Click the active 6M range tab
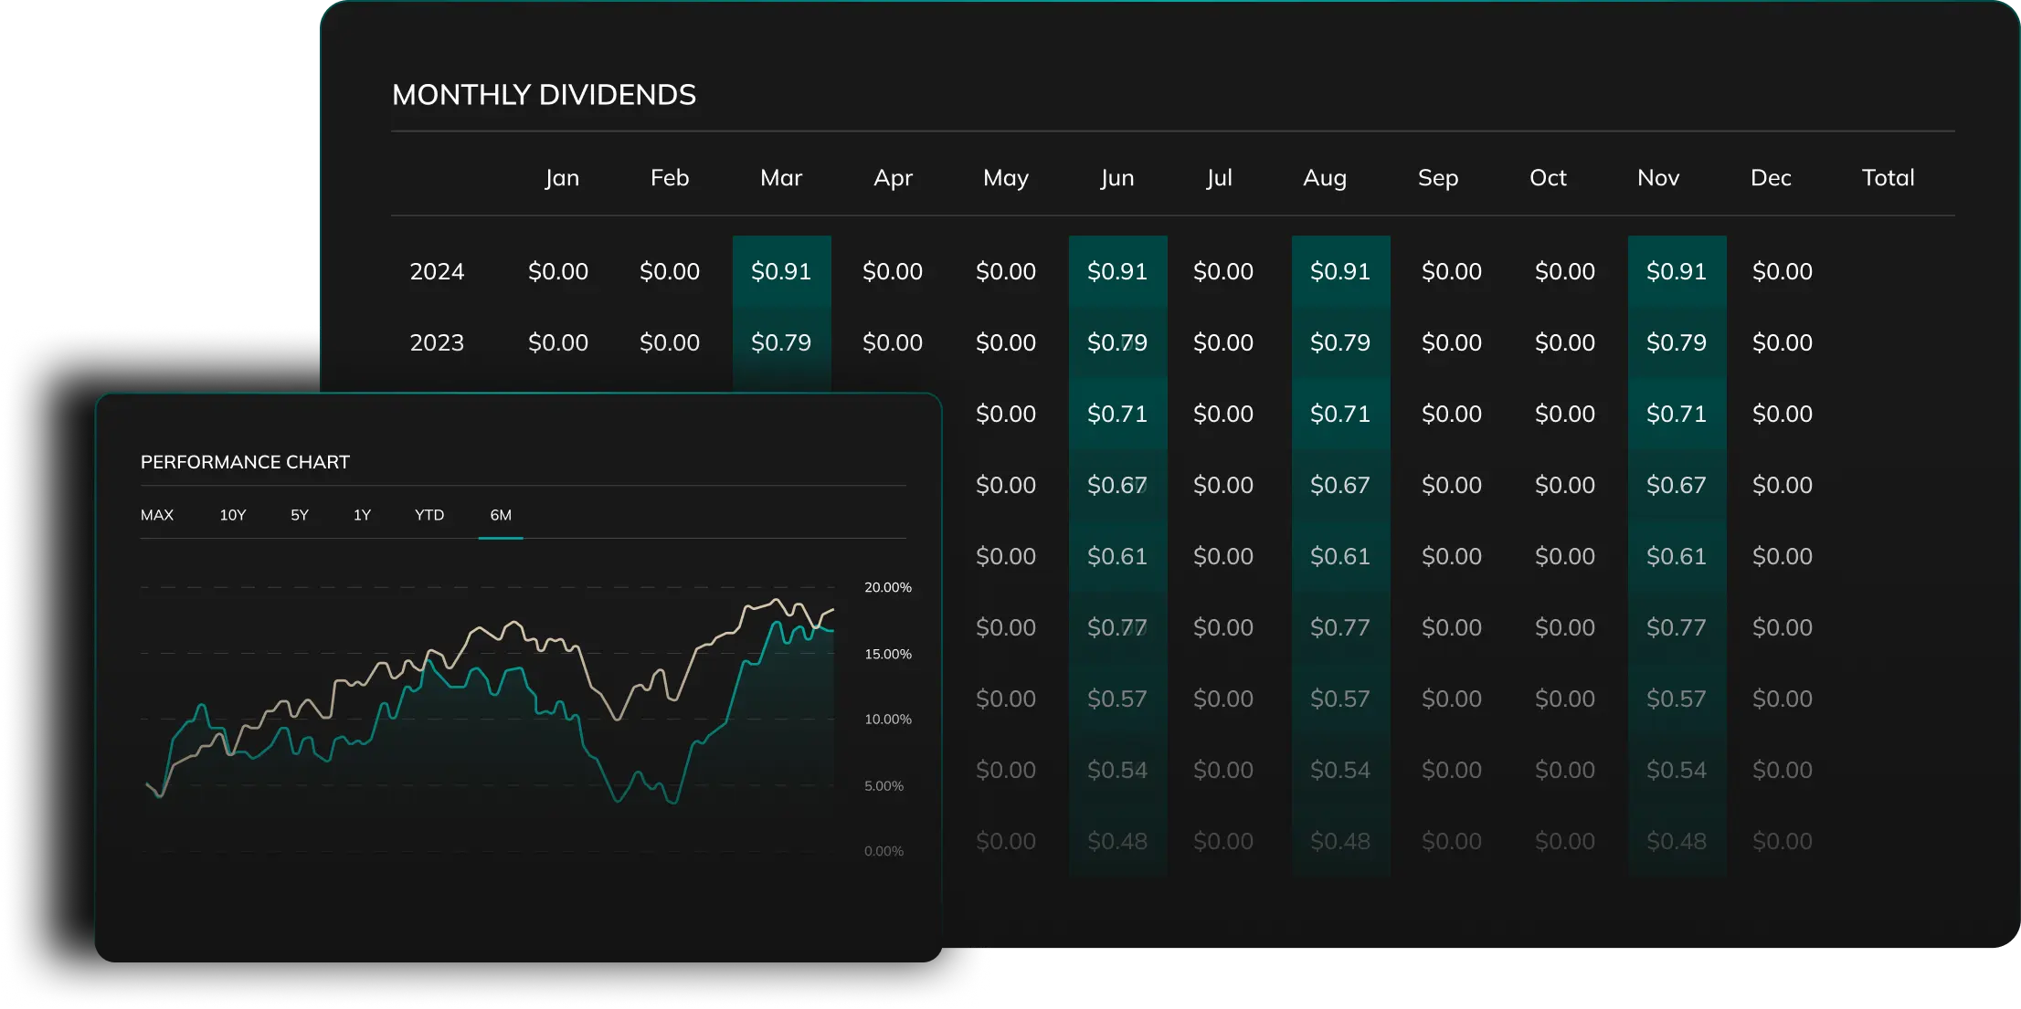 pyautogui.click(x=501, y=515)
